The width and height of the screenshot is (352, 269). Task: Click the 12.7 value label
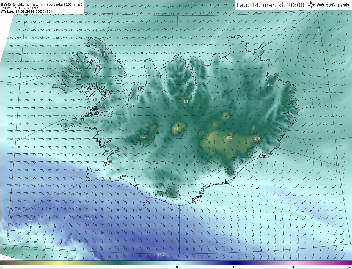pyautogui.click(x=89, y=219)
